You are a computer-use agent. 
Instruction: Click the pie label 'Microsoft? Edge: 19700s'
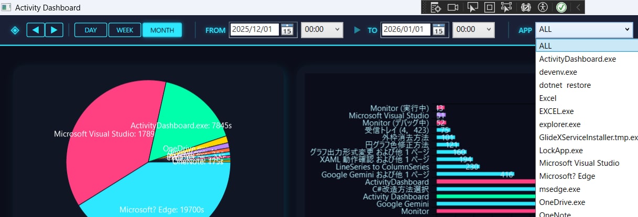coord(161,210)
